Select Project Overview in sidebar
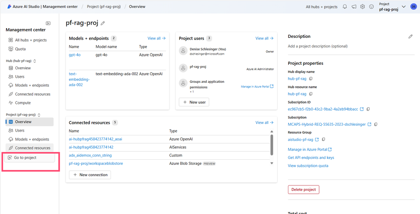Image resolution: width=420 pixels, height=214 pixels. (x=29, y=122)
